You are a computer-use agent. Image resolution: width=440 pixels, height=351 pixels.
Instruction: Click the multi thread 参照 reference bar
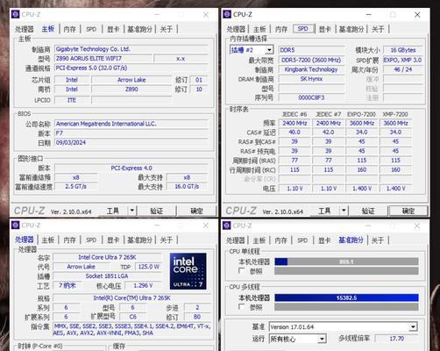tap(346, 307)
